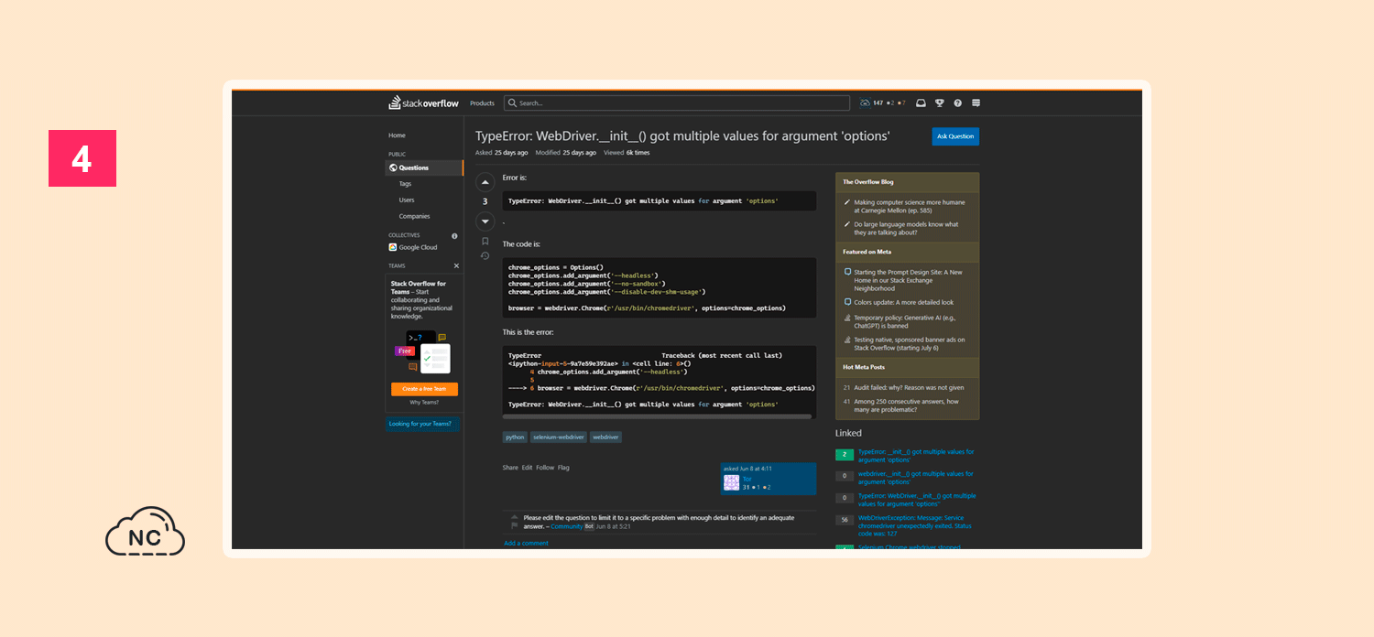Open the Stack Overflow logo home link
The image size is (1374, 637).
point(424,103)
